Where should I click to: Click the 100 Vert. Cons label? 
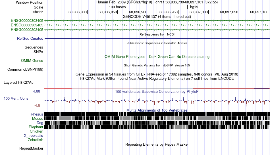point(16,99)
